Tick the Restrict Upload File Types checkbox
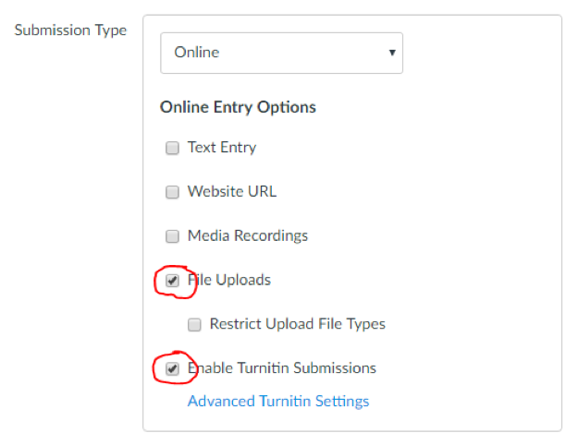Screen dimensions: 578x445 194,325
